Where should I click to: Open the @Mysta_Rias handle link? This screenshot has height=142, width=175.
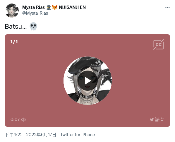pos(35,13)
